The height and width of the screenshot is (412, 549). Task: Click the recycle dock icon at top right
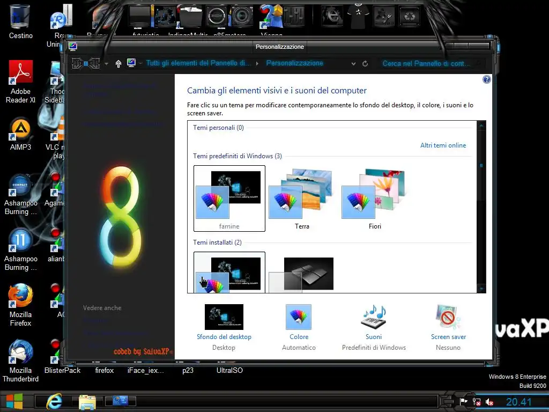pyautogui.click(x=409, y=16)
